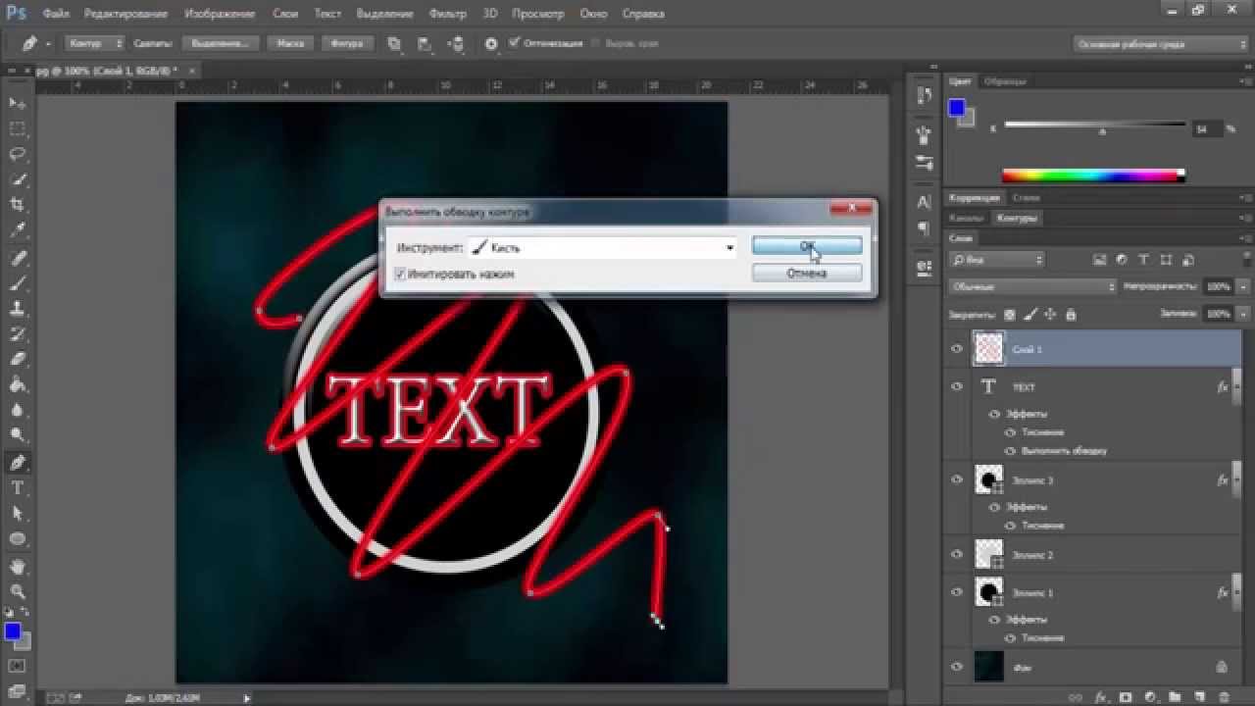Toggle visibility of Выполнить обводку effect
The width and height of the screenshot is (1255, 706).
(1011, 451)
